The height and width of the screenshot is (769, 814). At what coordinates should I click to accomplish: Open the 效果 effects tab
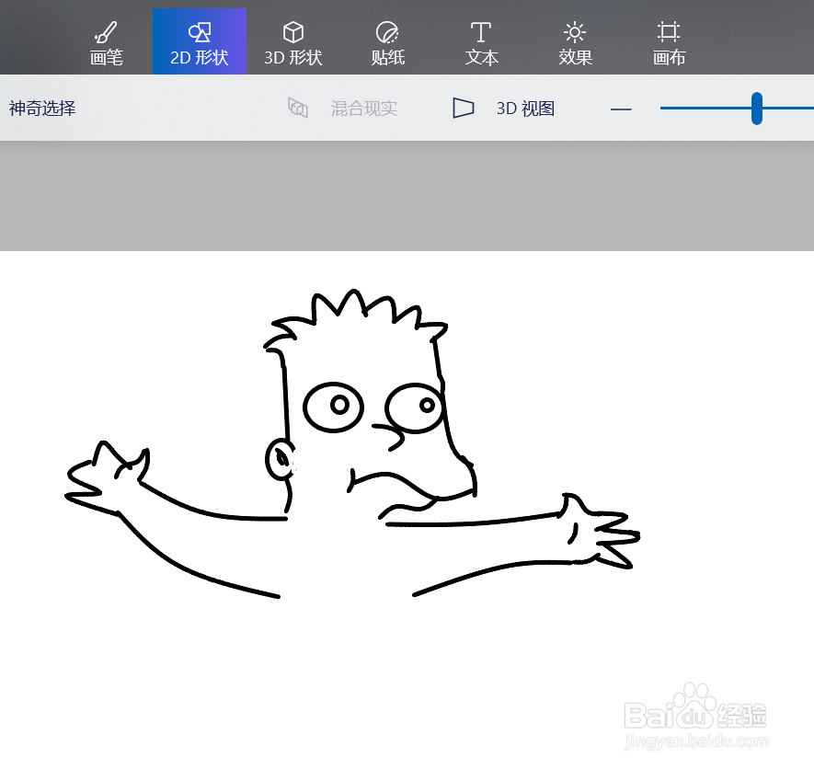[x=575, y=41]
